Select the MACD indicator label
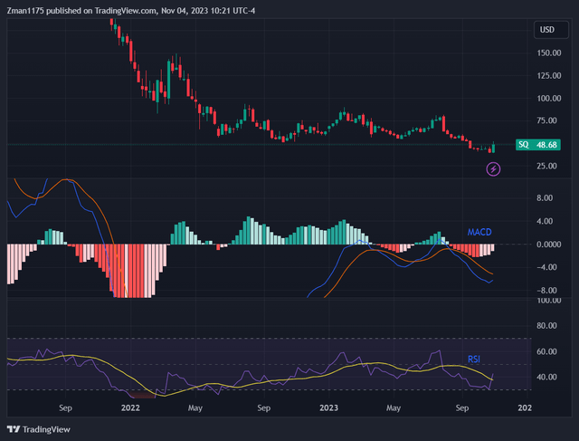The height and width of the screenshot is (441, 579). (479, 233)
